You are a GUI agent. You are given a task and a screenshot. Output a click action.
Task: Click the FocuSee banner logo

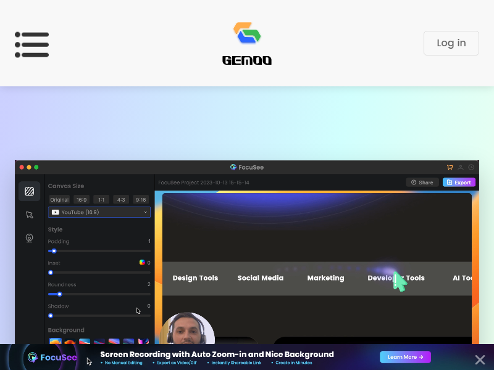(52, 358)
